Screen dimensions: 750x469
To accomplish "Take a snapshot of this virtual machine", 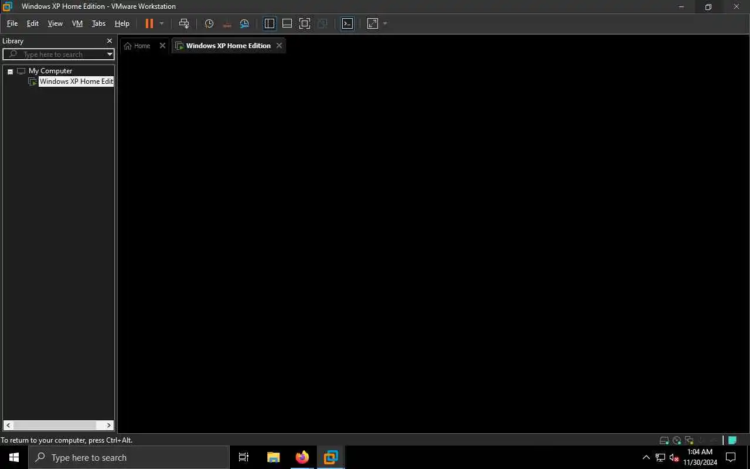I will point(209,23).
